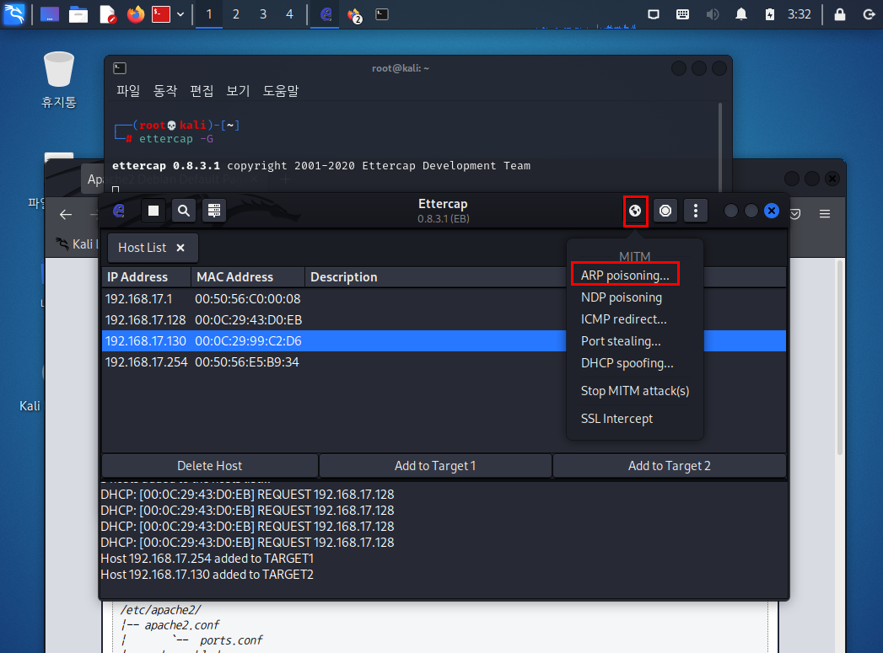Choose ARP poisoning from MITM menu
Viewport: 883px width, 653px height.
pos(625,275)
